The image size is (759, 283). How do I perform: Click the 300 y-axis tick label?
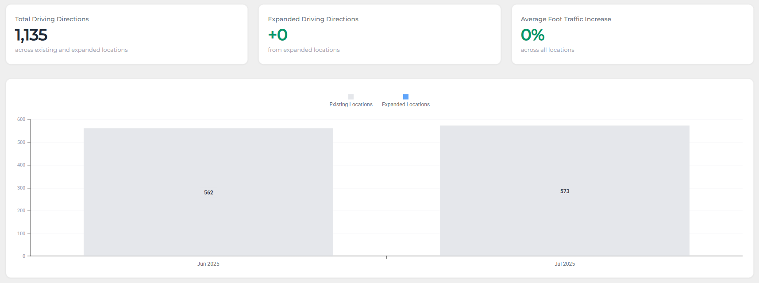pos(21,188)
